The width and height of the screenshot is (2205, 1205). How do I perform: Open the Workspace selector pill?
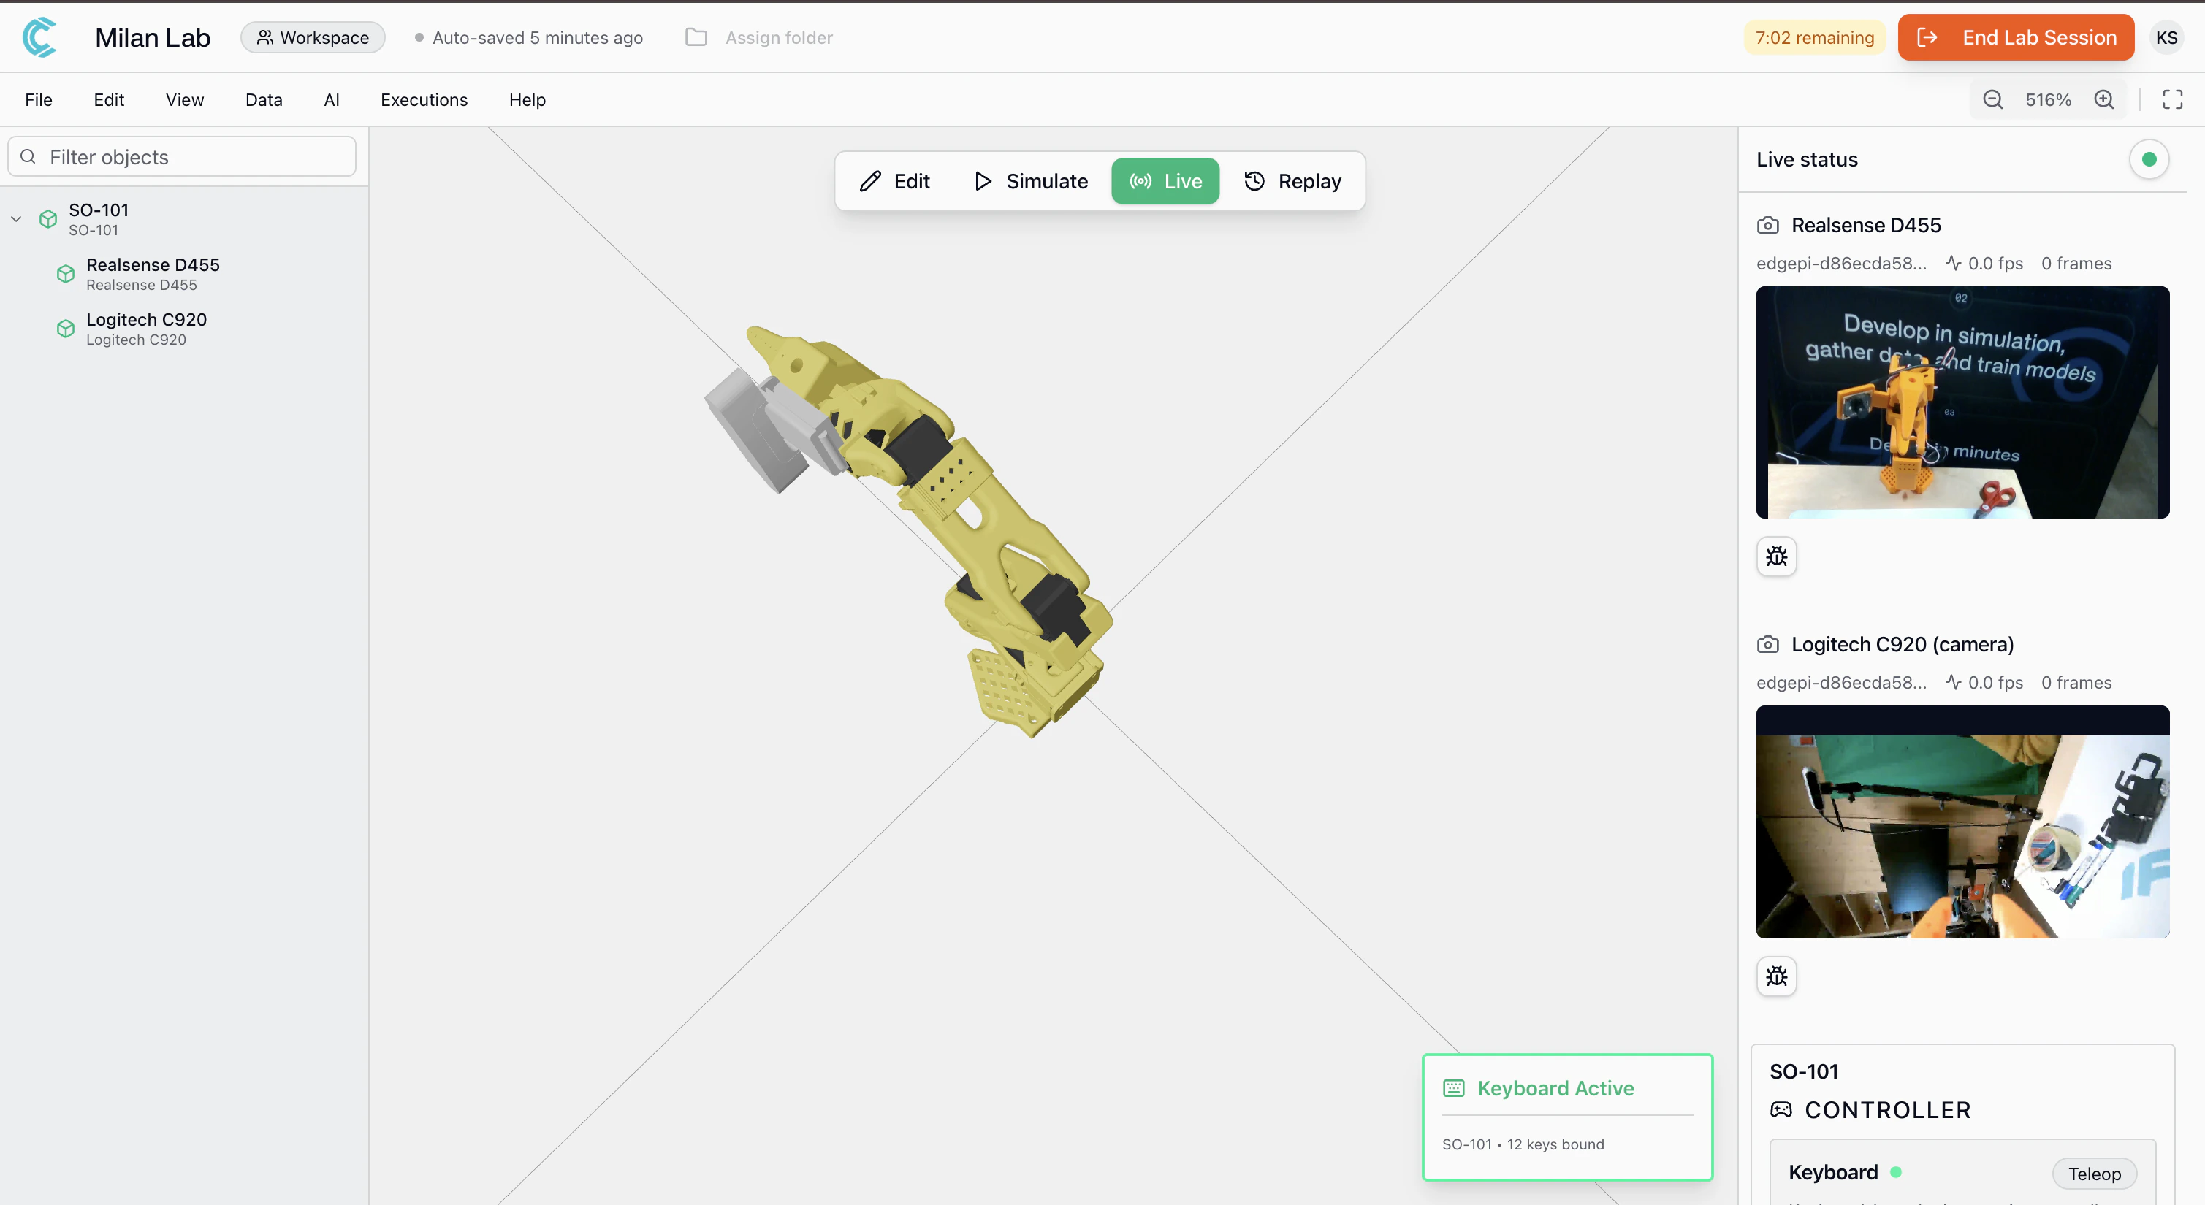click(313, 38)
